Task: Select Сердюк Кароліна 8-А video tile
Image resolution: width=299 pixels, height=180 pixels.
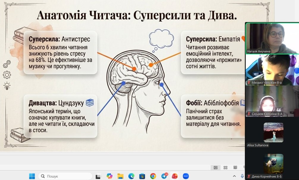Action: 272,101
